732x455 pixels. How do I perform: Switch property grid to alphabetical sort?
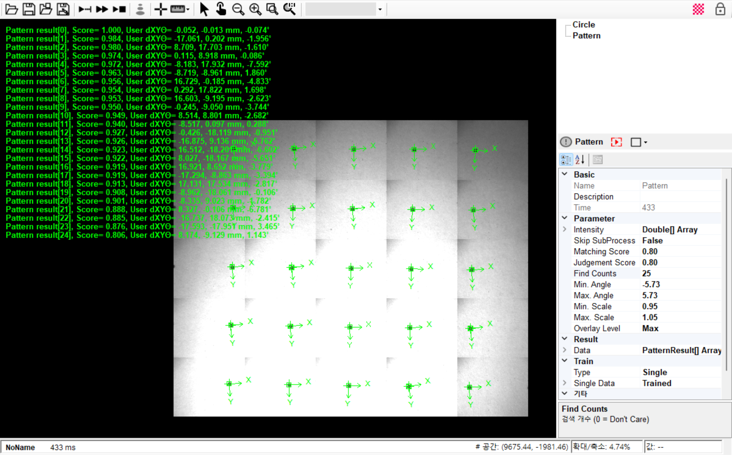(580, 160)
